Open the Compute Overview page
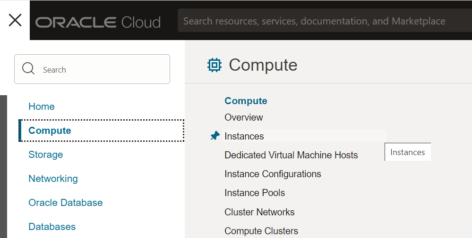 coord(243,117)
